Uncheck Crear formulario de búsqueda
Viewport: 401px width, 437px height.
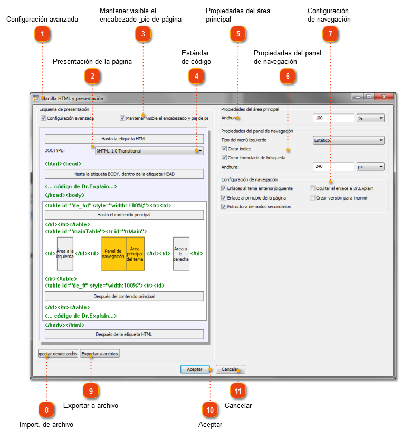(224, 157)
